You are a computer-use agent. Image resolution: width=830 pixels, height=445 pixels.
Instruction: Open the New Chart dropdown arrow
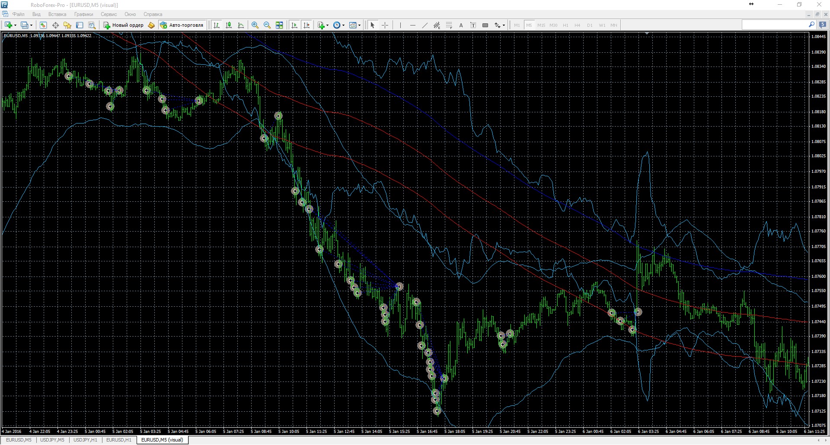click(x=15, y=25)
